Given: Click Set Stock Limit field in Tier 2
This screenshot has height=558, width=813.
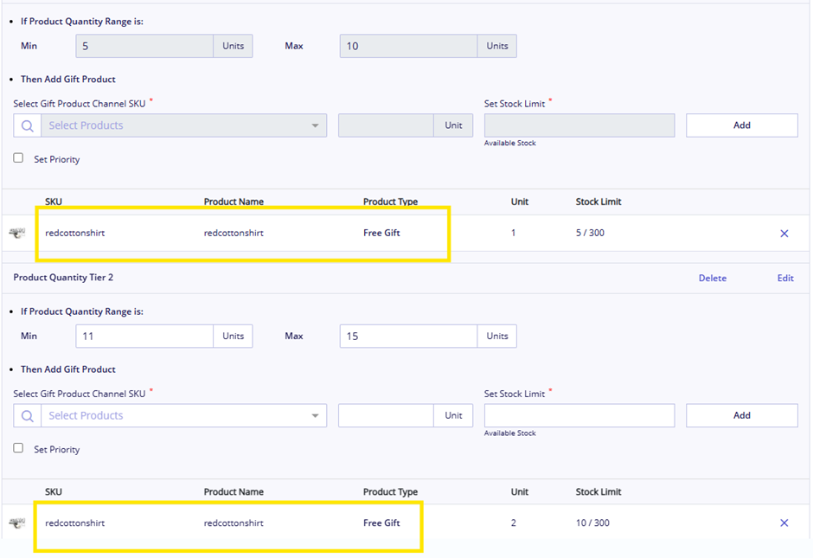Looking at the screenshot, I should [x=579, y=415].
